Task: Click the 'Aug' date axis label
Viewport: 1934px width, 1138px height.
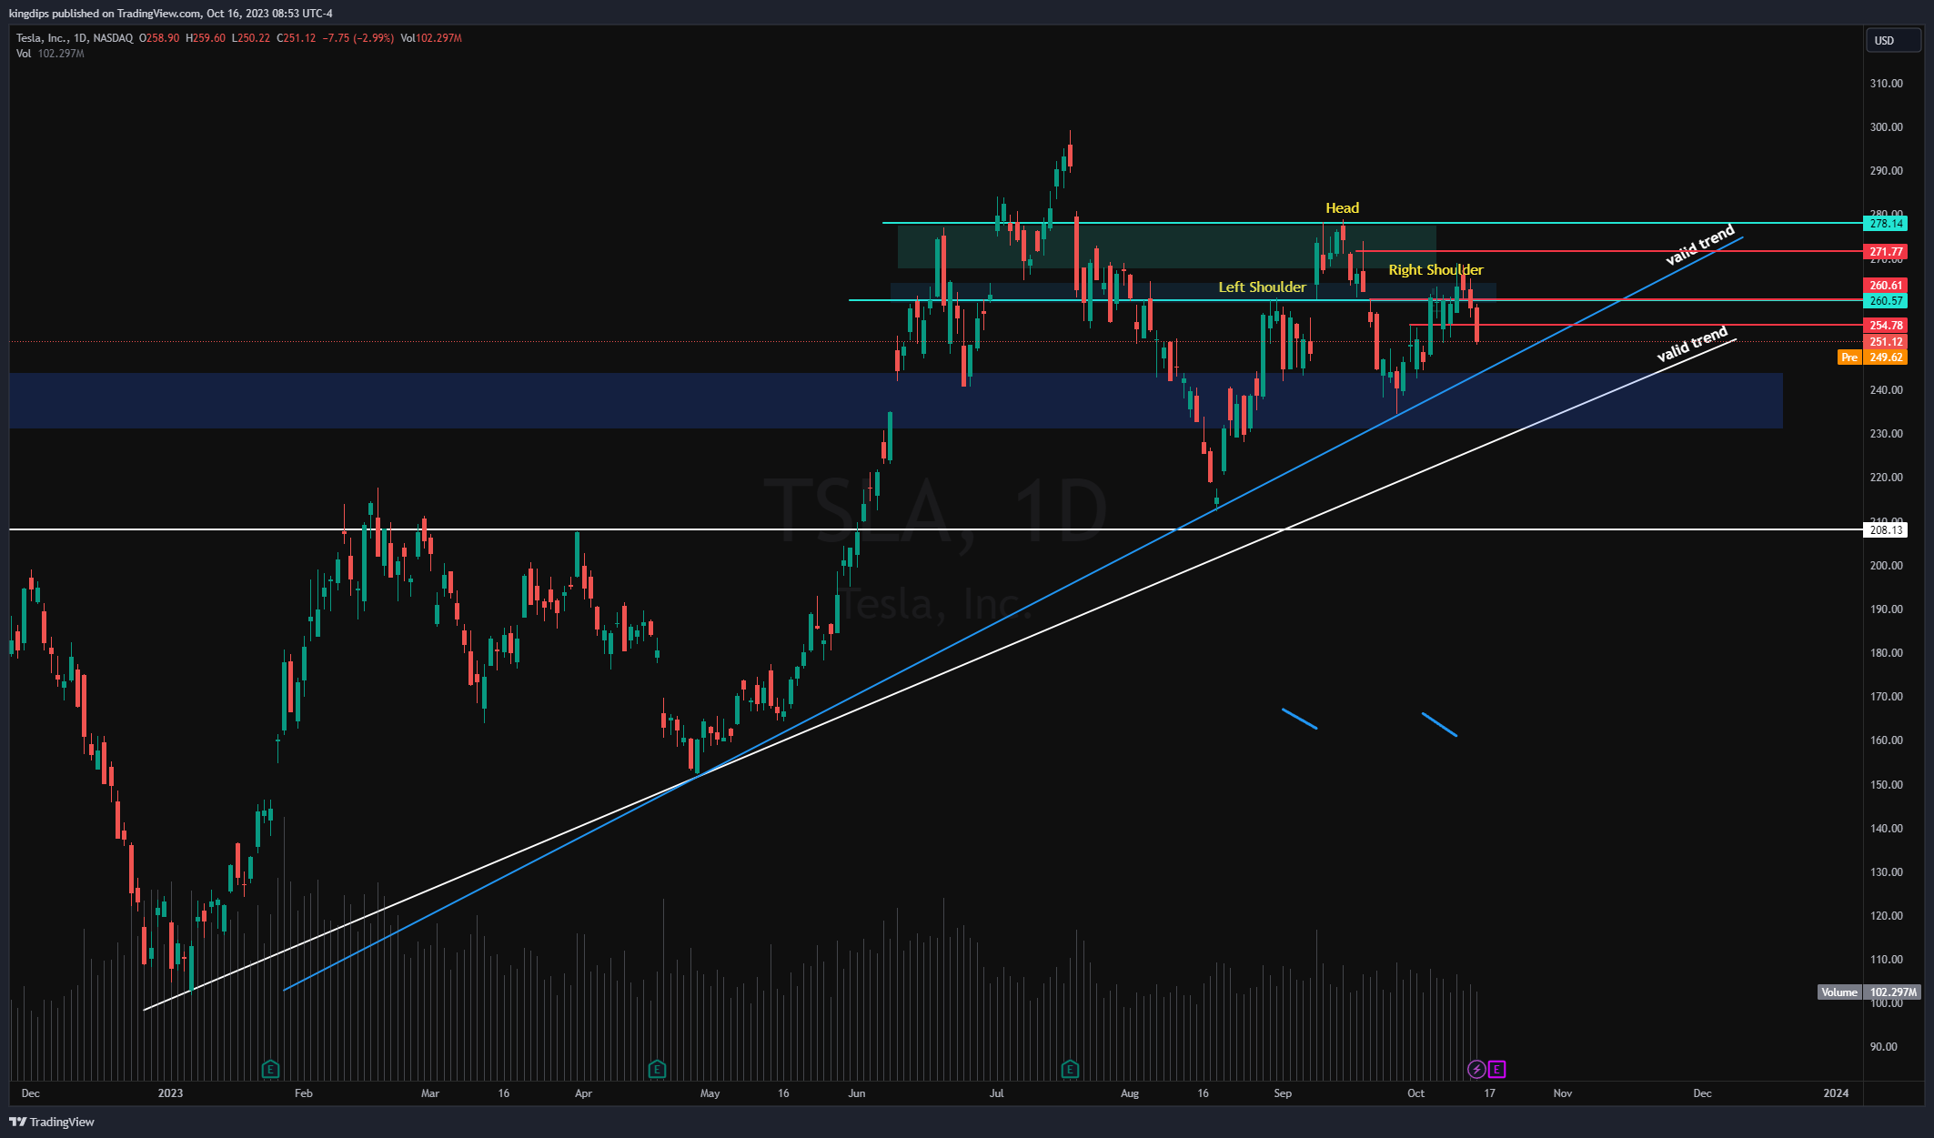Action: [1130, 1093]
